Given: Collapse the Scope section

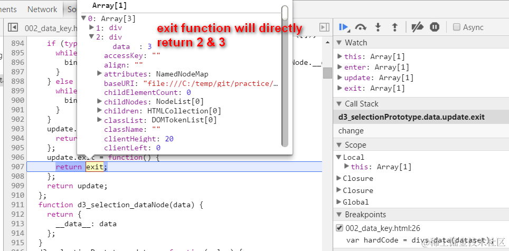Looking at the screenshot, I should (x=339, y=144).
